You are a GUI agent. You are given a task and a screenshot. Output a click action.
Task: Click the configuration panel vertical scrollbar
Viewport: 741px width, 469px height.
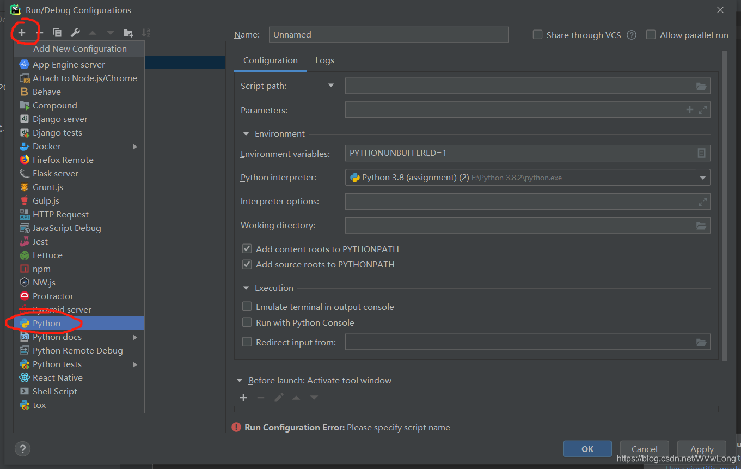pyautogui.click(x=724, y=206)
